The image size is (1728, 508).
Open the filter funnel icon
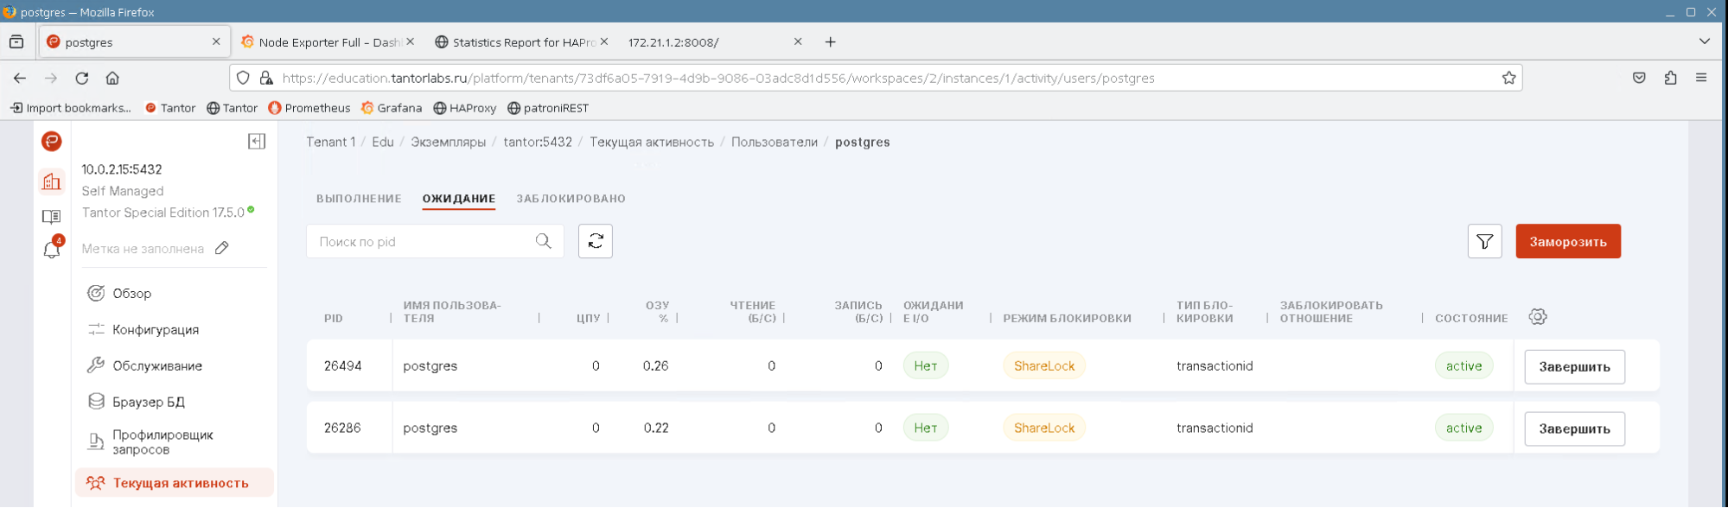1483,241
